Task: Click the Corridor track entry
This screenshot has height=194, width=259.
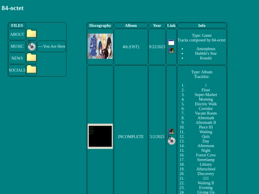Action: 206,109
